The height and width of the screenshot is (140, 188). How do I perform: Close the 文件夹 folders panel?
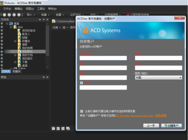click(47, 19)
